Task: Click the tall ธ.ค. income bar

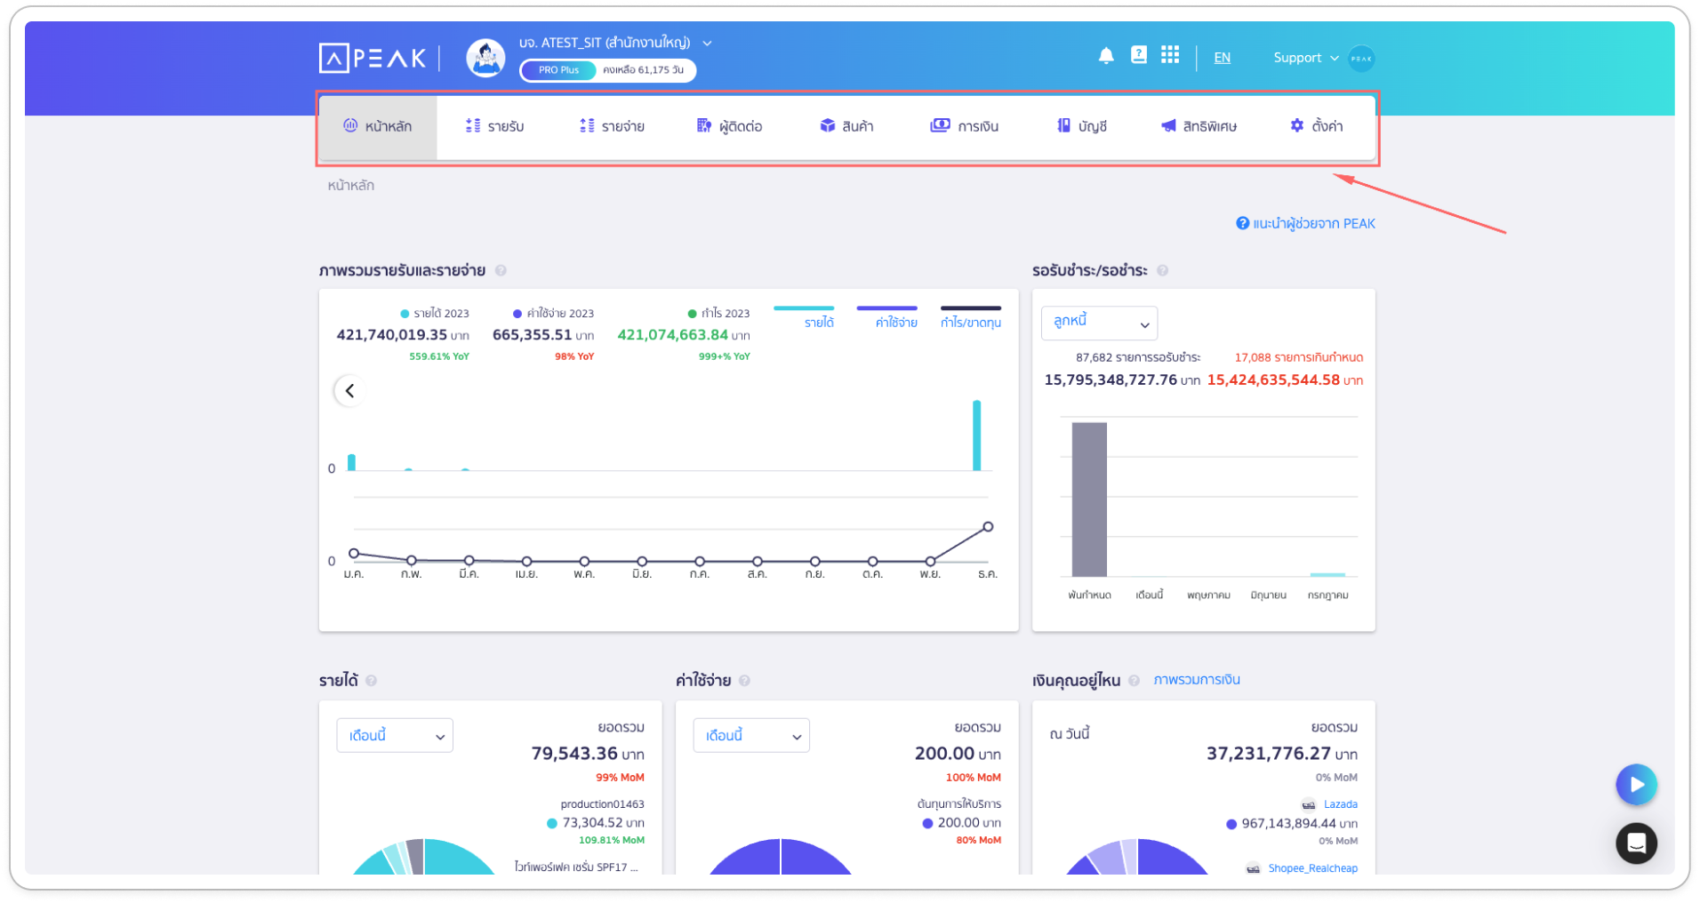Action: coord(976,436)
